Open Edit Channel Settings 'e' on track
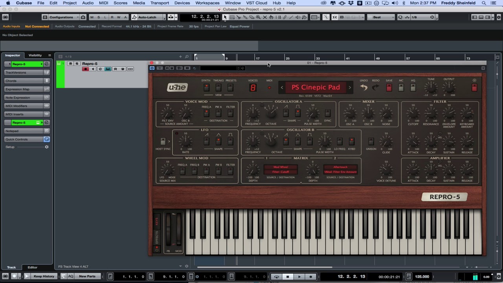Viewport: 503px width, 283px height. [100, 69]
